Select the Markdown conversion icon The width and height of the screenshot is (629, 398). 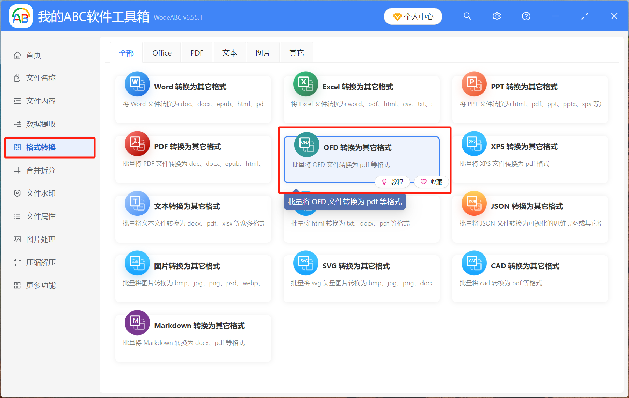pyautogui.click(x=137, y=323)
